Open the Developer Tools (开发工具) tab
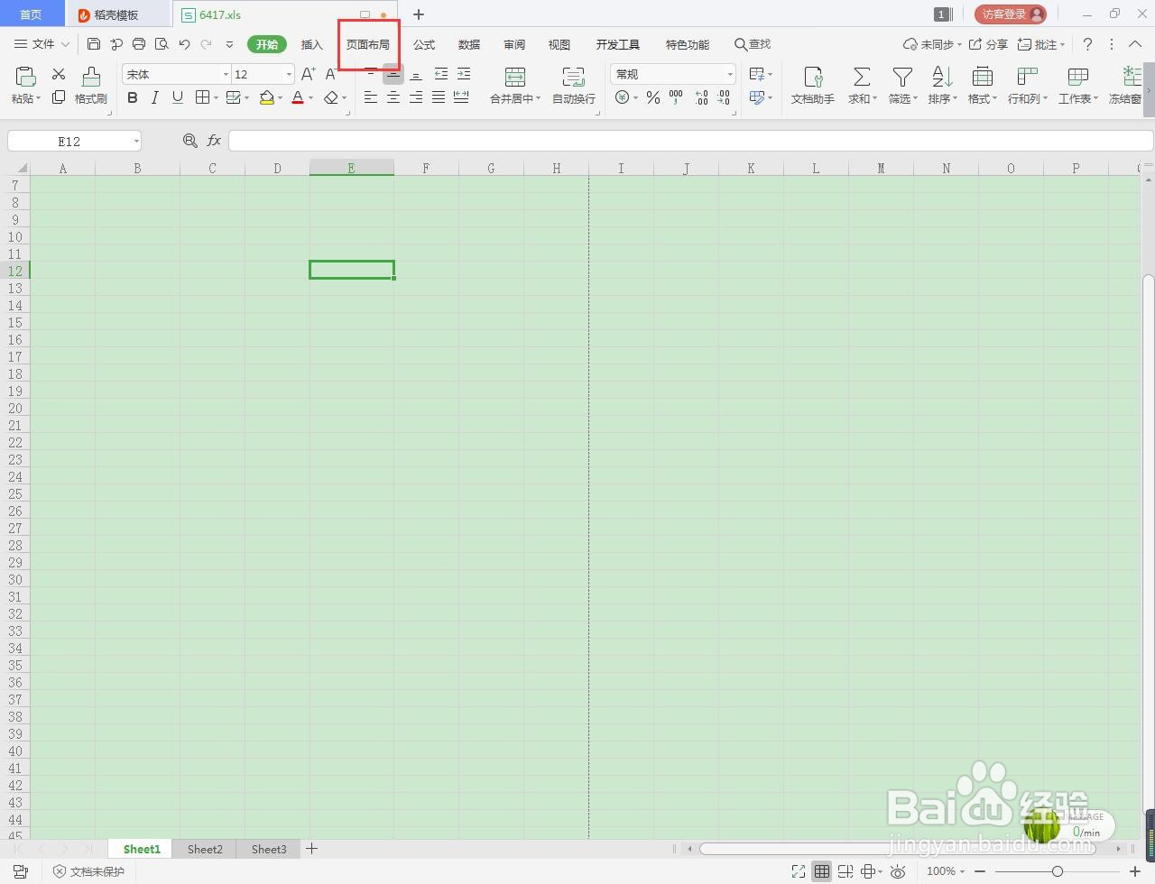 [x=618, y=44]
